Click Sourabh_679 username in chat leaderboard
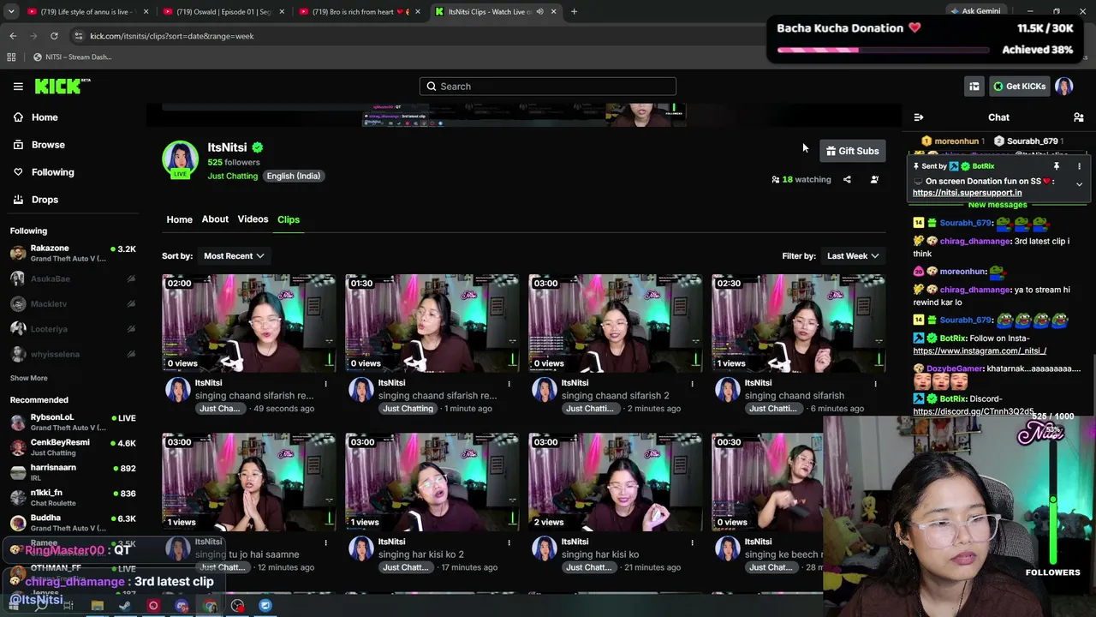The width and height of the screenshot is (1096, 617). click(1033, 141)
